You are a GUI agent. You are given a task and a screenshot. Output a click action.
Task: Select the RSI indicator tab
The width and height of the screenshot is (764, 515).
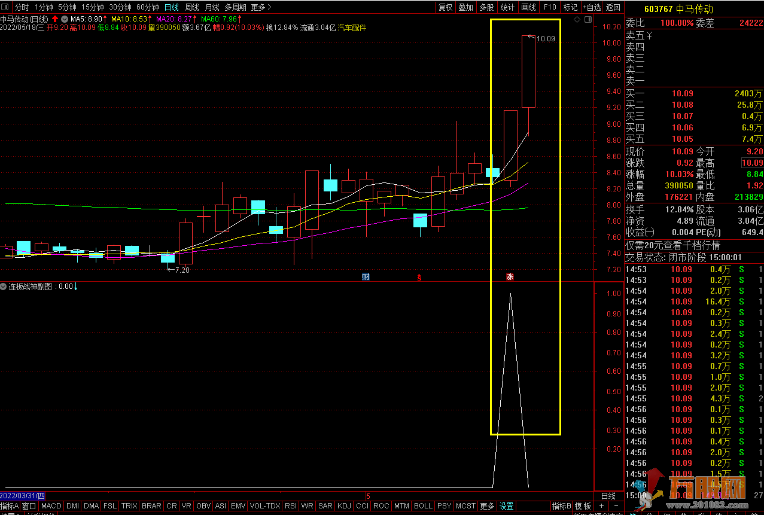(291, 506)
